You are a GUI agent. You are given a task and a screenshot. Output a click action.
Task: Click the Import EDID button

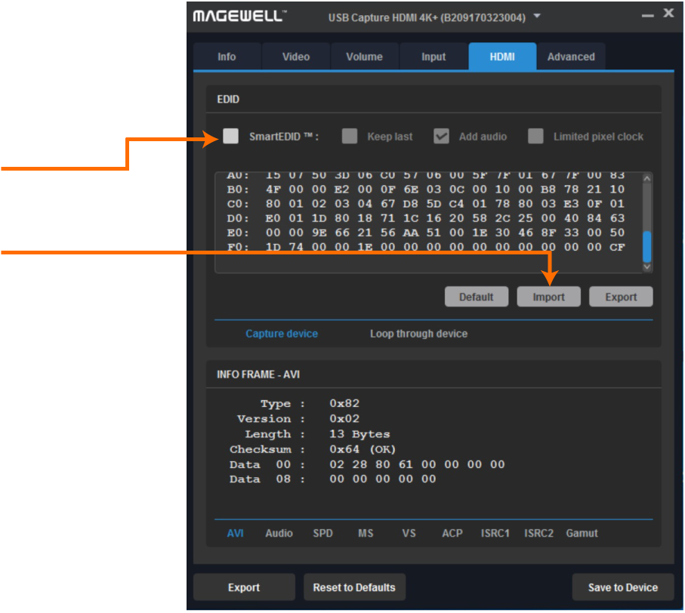[548, 297]
